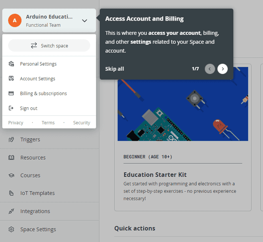
Task: Click the Triggers sidebar icon
Action: click(x=11, y=140)
